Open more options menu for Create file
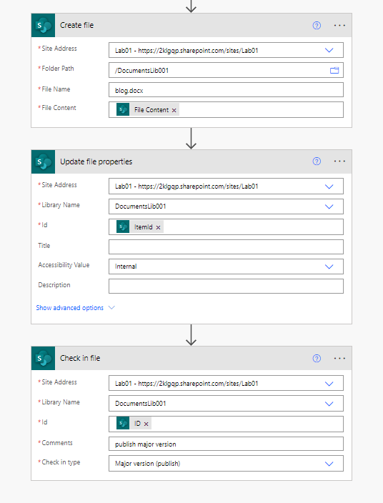Viewport: 383px width, 503px height. pyautogui.click(x=339, y=25)
